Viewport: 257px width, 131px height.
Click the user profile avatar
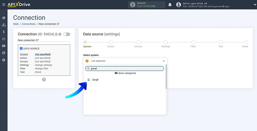coord(178,5)
